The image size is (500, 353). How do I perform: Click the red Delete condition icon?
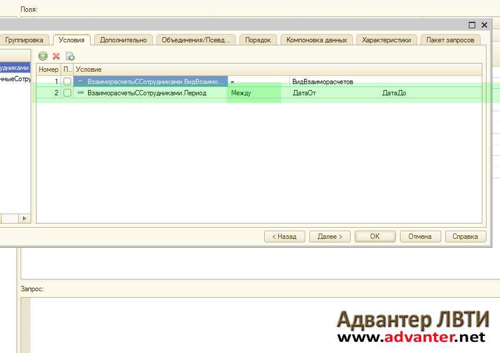(56, 56)
